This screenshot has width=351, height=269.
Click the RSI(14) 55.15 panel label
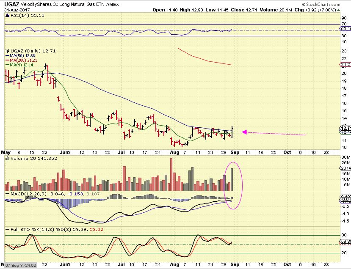(28, 15)
